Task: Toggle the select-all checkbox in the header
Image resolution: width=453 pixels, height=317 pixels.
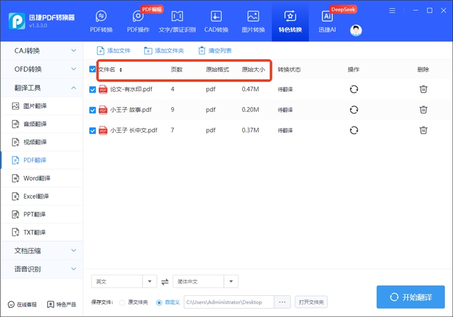Action: point(92,69)
